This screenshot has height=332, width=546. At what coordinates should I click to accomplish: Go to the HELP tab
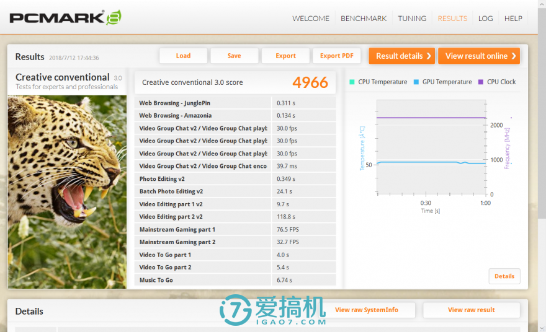(513, 19)
